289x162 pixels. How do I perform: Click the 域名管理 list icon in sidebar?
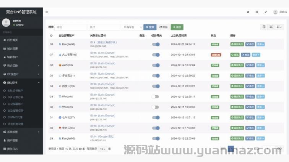pos(5,48)
